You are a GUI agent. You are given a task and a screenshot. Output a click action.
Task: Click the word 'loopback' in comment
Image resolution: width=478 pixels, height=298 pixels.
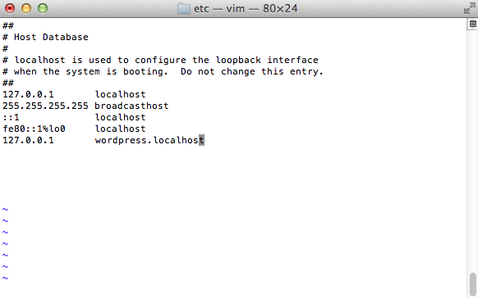(x=238, y=60)
